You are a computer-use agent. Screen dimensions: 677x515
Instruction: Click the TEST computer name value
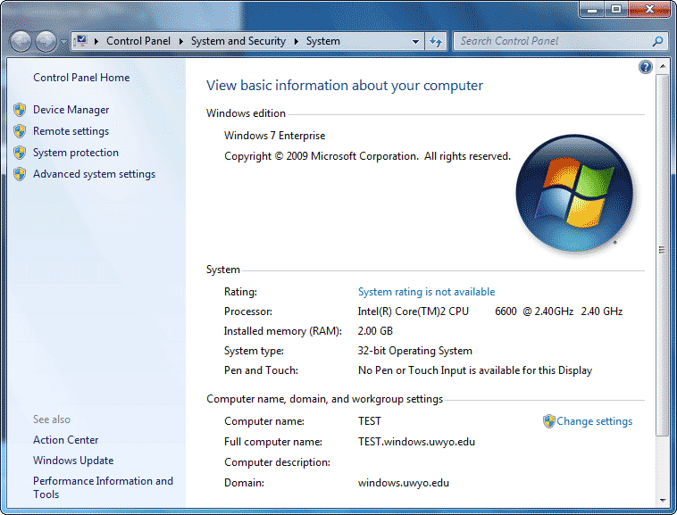370,421
